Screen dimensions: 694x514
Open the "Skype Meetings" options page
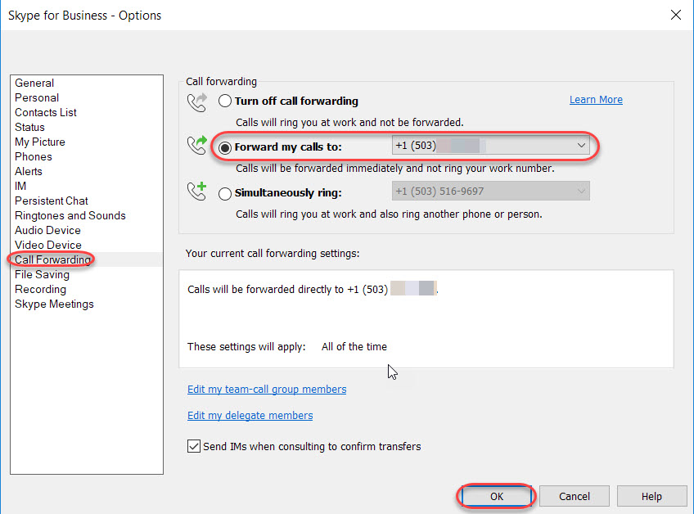(x=54, y=304)
